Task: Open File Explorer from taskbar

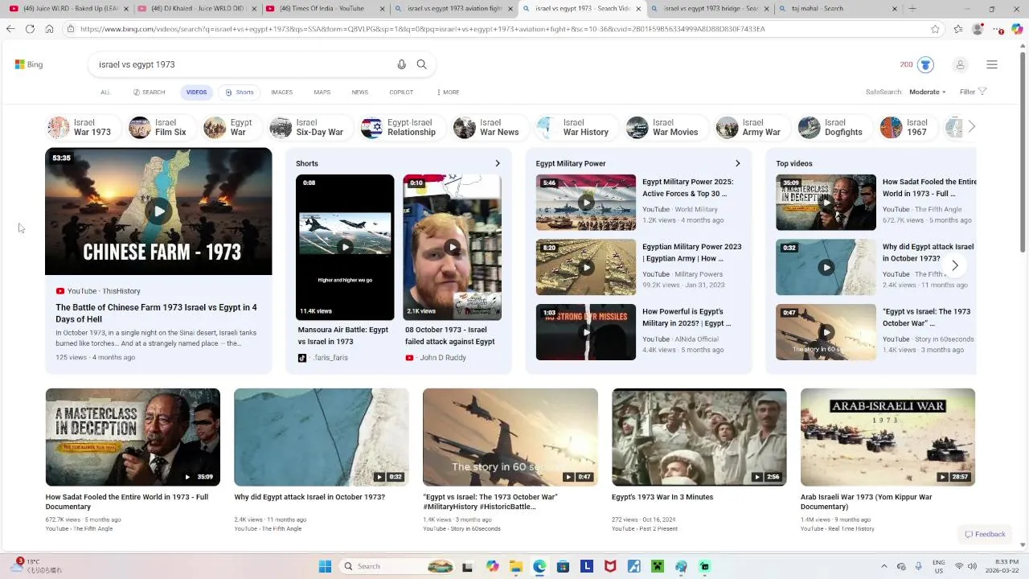Action: pos(516,566)
